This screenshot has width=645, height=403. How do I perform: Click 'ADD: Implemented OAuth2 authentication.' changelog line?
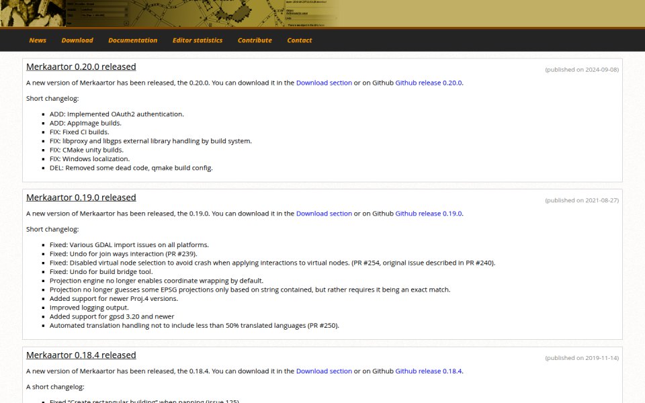[x=117, y=114]
